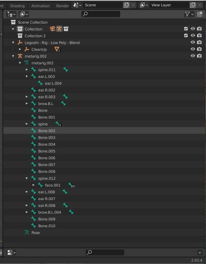
Task: Click the camera icon beside Collection
Action: [x=199, y=29]
